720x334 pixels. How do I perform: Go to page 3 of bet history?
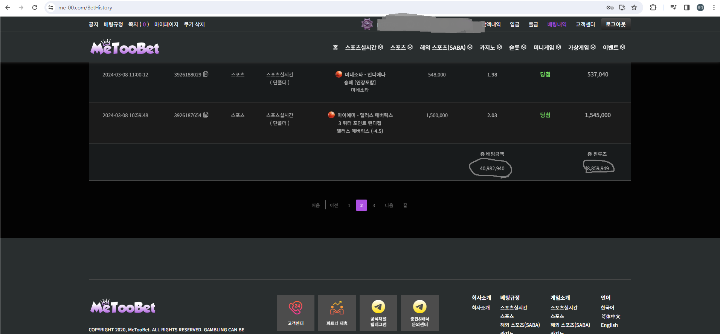pos(374,206)
